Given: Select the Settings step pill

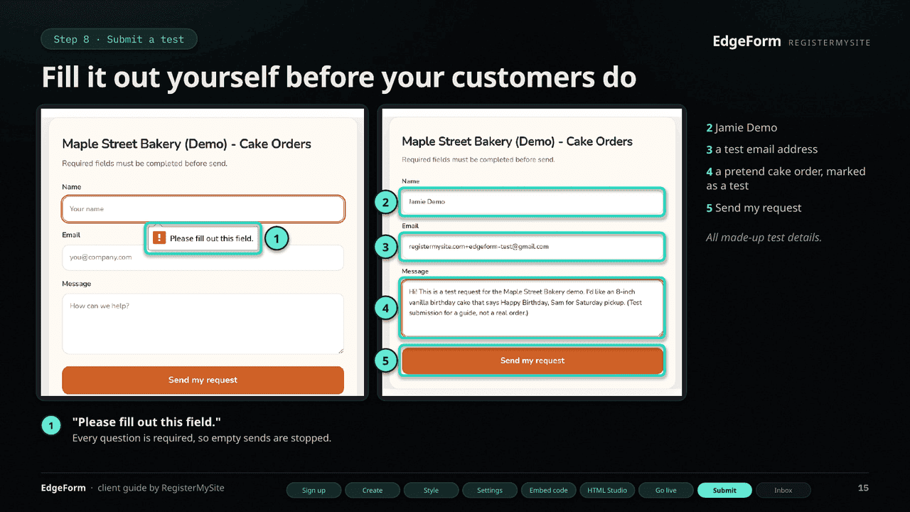Looking at the screenshot, I should [x=490, y=490].
